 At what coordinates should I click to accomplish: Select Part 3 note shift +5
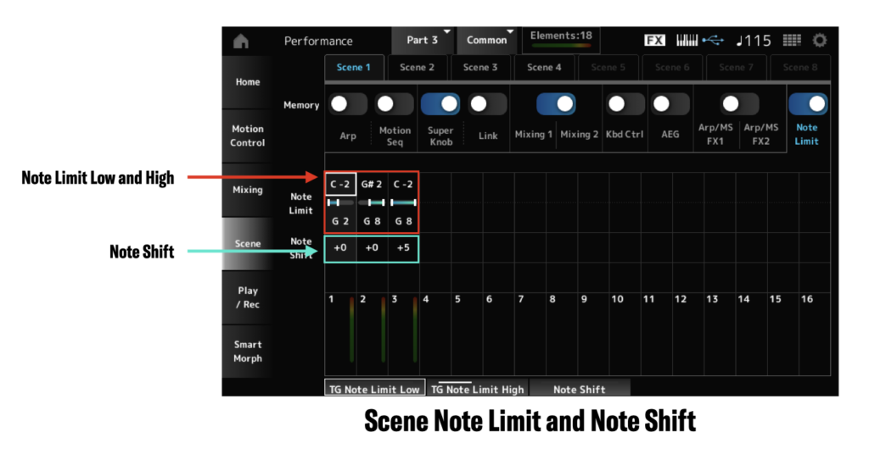[x=403, y=247]
